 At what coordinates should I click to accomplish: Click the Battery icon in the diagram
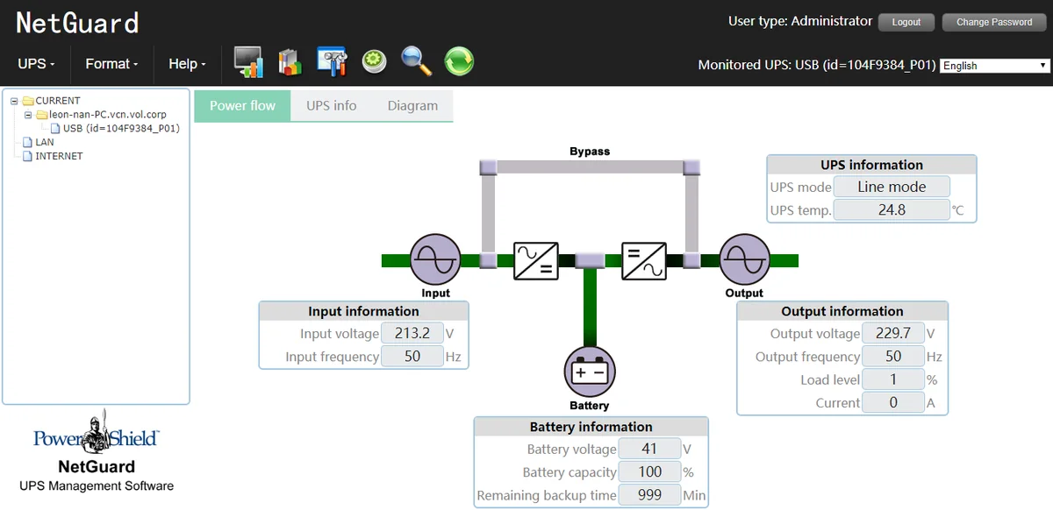coord(590,372)
